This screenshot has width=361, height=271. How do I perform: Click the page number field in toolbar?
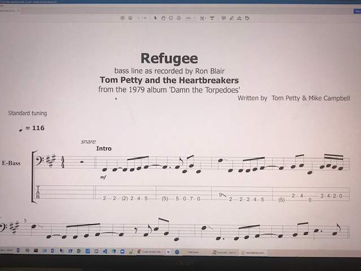point(139,18)
